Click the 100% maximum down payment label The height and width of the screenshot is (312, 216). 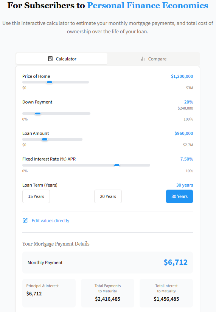click(188, 119)
